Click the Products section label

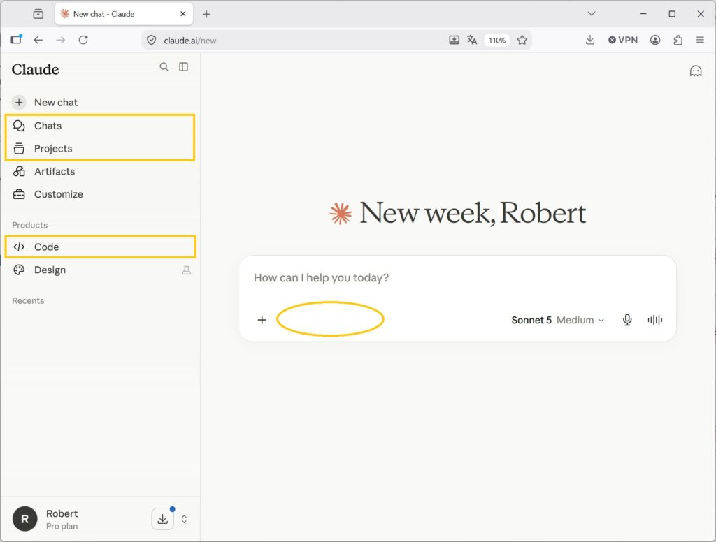(x=29, y=225)
